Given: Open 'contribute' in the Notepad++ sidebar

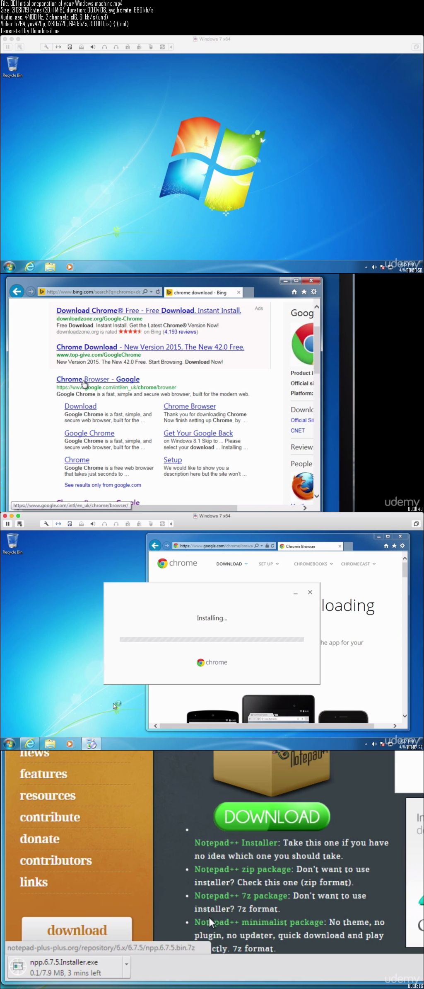Looking at the screenshot, I should point(50,817).
